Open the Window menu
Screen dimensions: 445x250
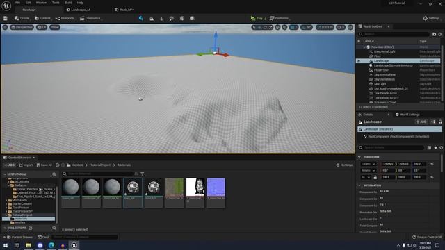[x=41, y=3]
